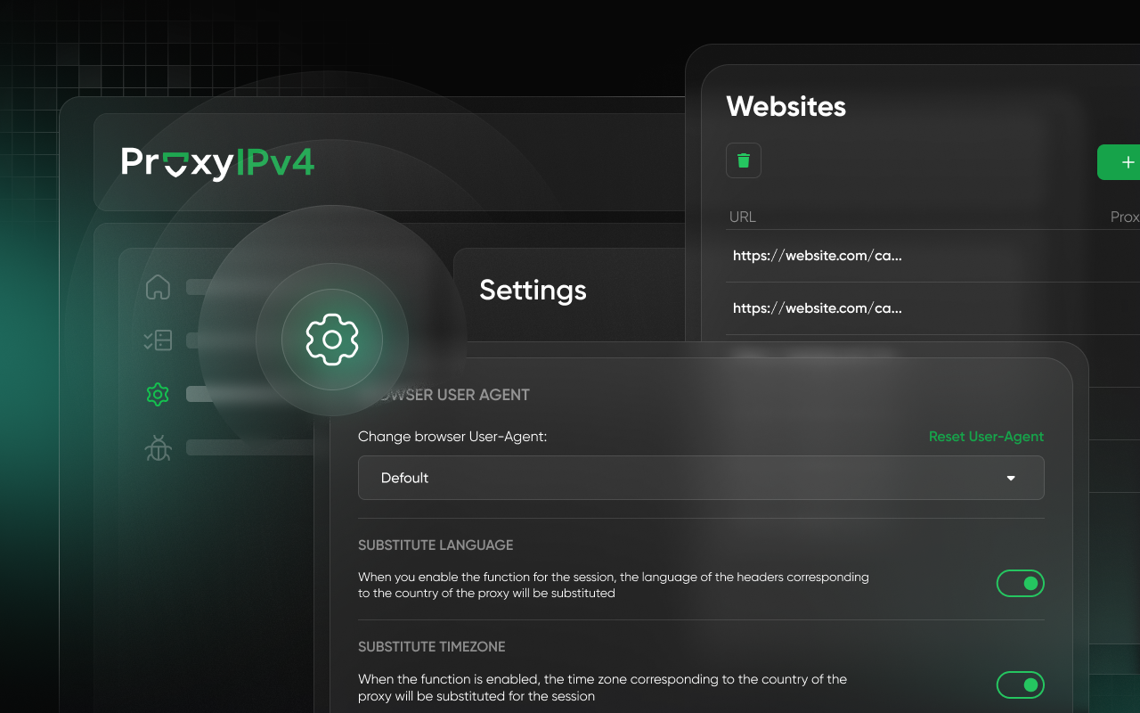
Task: Click the URL column header
Action: 742,217
